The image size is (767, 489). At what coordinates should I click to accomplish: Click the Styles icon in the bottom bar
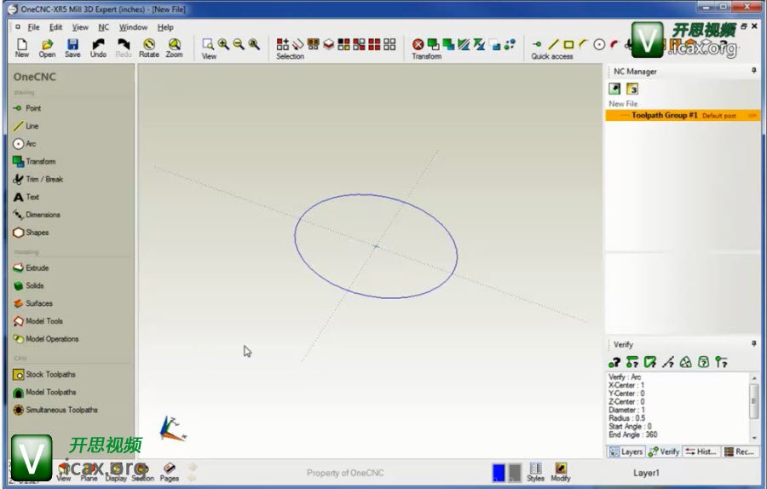click(535, 472)
